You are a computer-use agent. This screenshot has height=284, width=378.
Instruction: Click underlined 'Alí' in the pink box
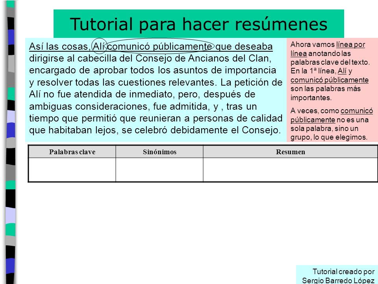click(x=342, y=71)
